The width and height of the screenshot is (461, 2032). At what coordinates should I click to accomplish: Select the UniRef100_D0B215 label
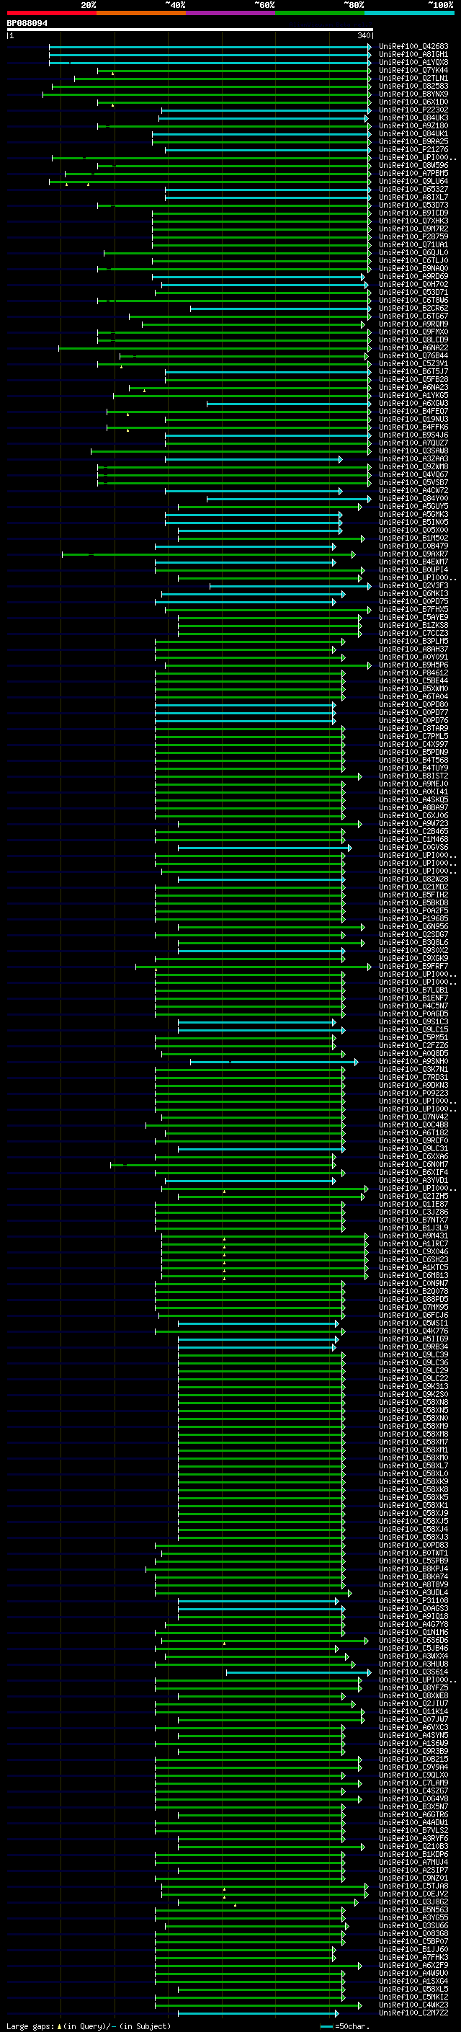413,1759
